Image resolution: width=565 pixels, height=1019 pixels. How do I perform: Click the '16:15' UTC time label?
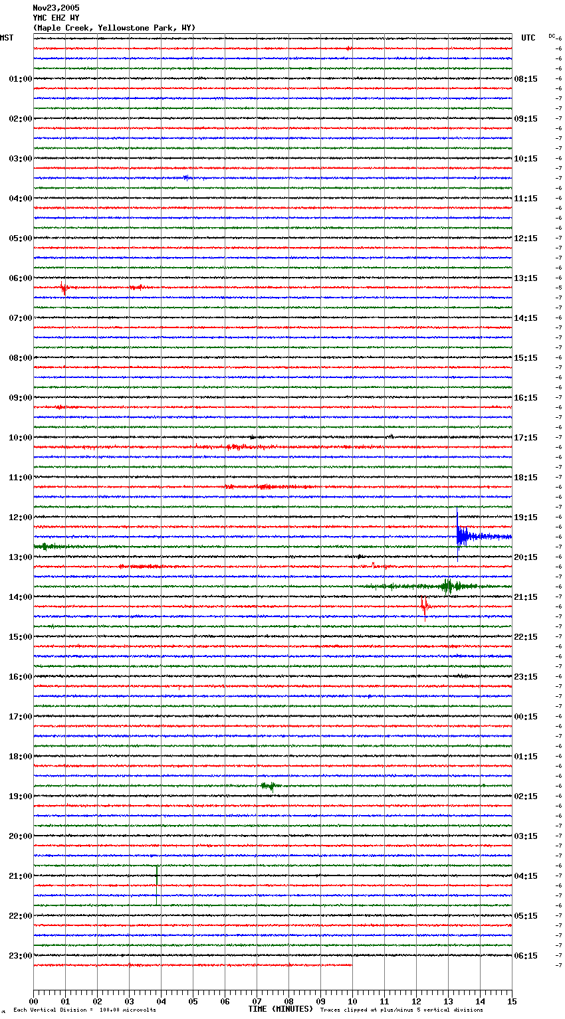pyautogui.click(x=526, y=398)
